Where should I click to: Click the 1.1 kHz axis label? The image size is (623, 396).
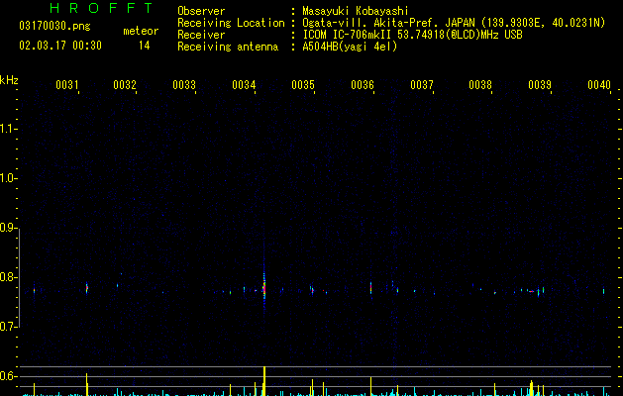8,129
